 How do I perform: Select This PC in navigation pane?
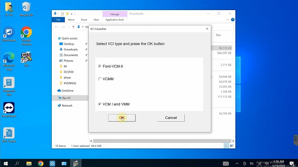[66, 98]
